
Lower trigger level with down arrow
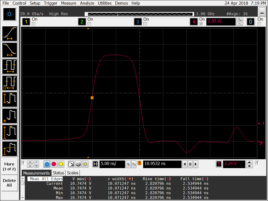[x=249, y=166]
